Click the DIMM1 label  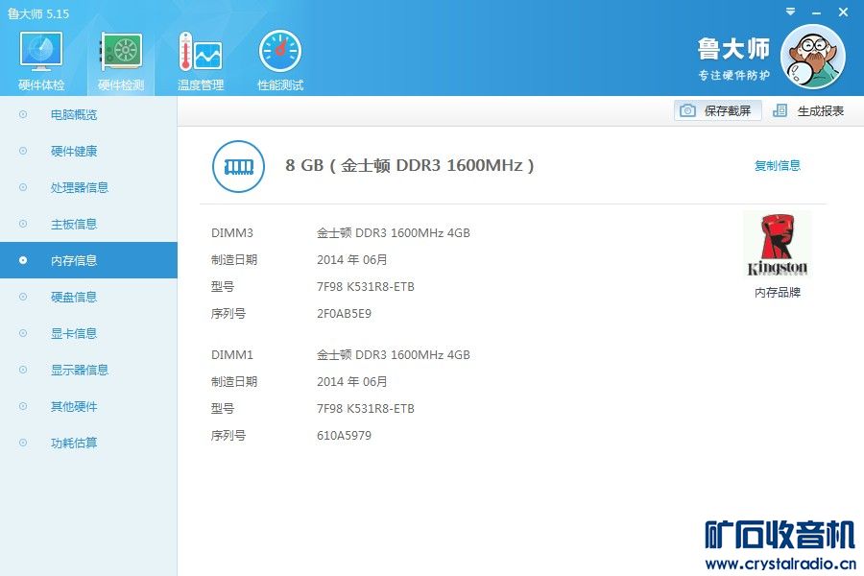[x=232, y=354]
